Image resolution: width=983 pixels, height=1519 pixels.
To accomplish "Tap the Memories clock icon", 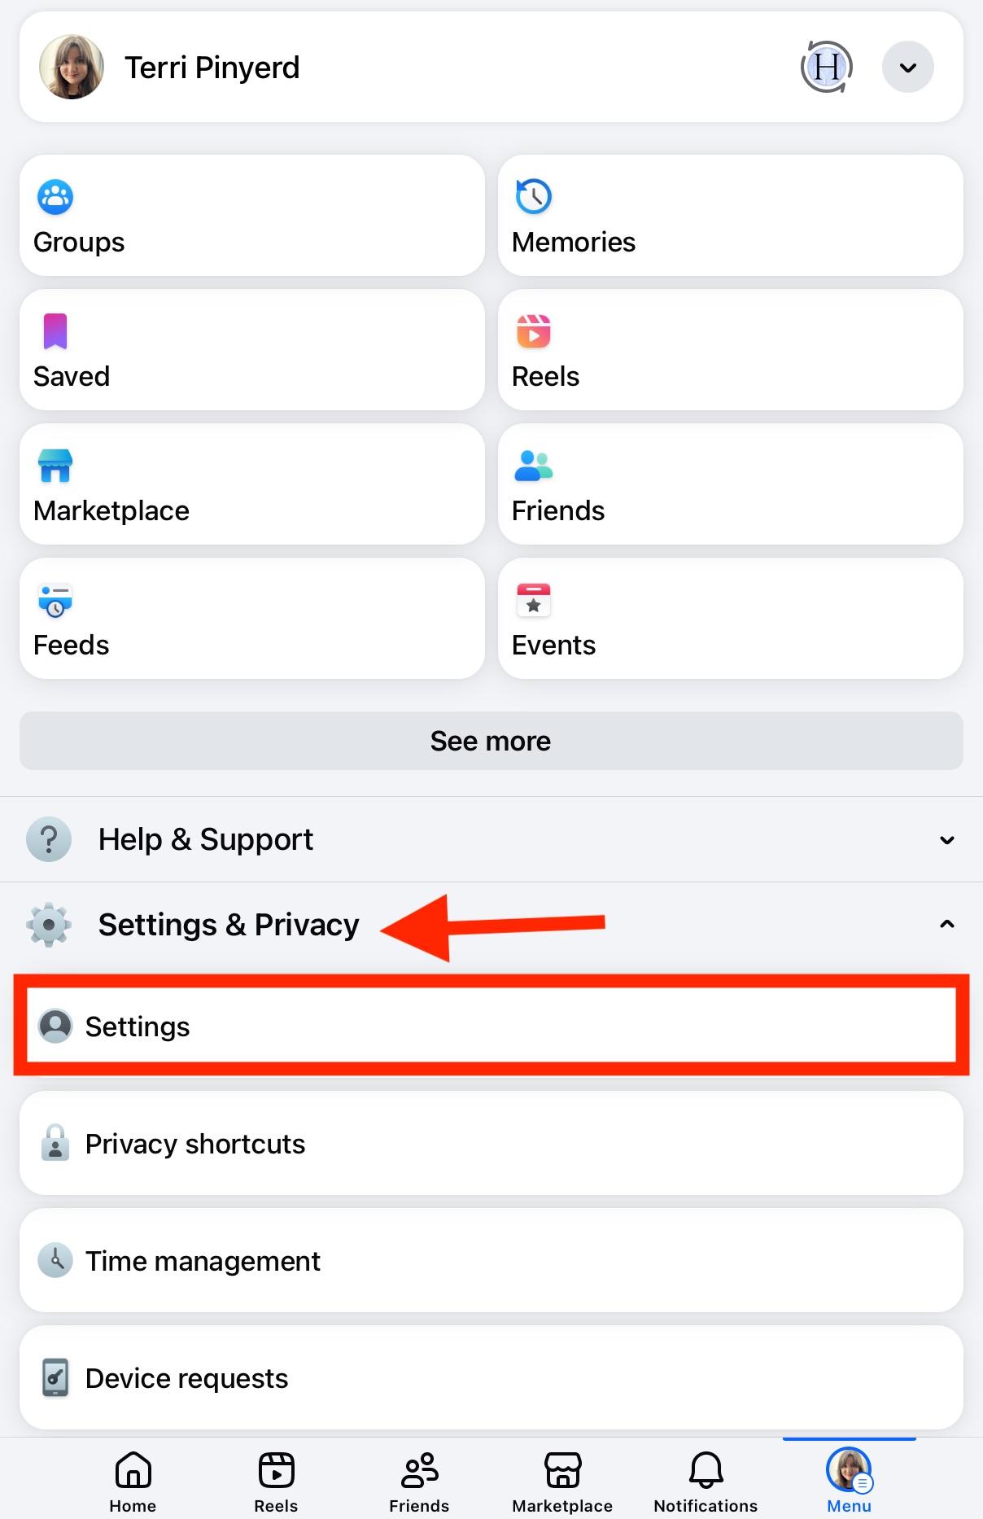I will 534,197.
